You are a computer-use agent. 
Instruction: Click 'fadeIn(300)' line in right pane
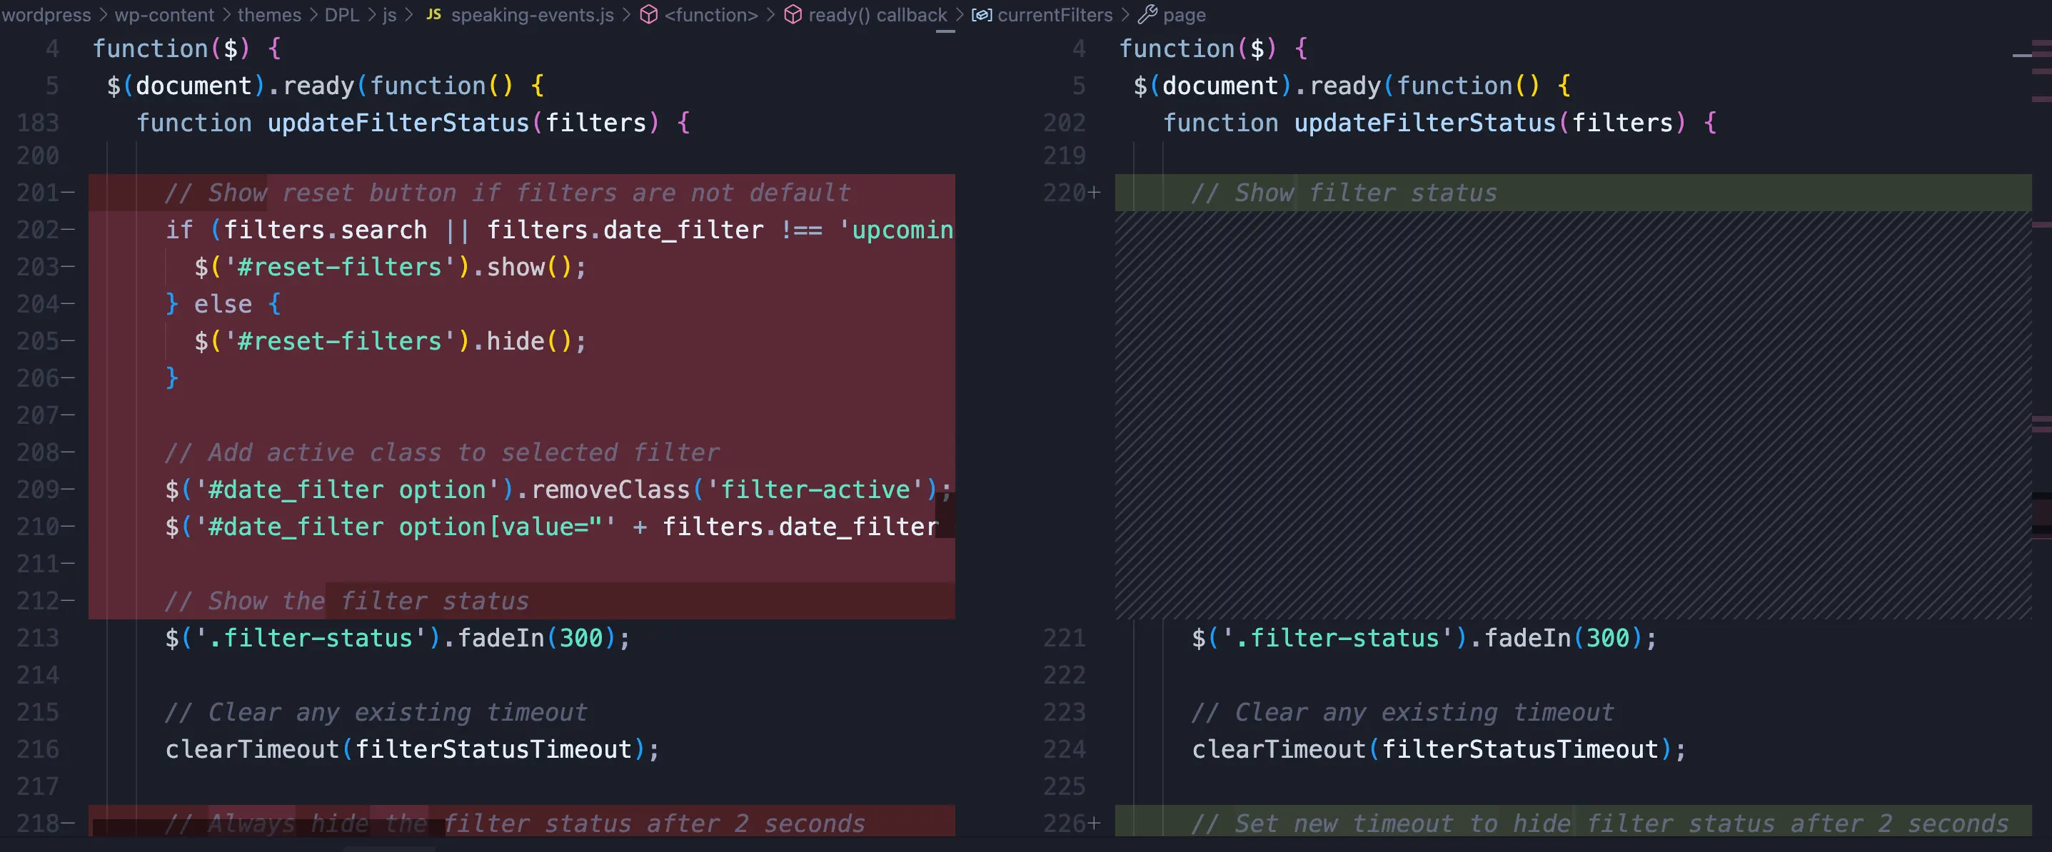(x=1424, y=638)
